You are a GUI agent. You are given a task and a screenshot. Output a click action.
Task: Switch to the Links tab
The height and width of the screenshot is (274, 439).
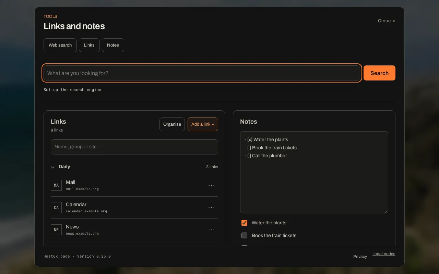[89, 45]
